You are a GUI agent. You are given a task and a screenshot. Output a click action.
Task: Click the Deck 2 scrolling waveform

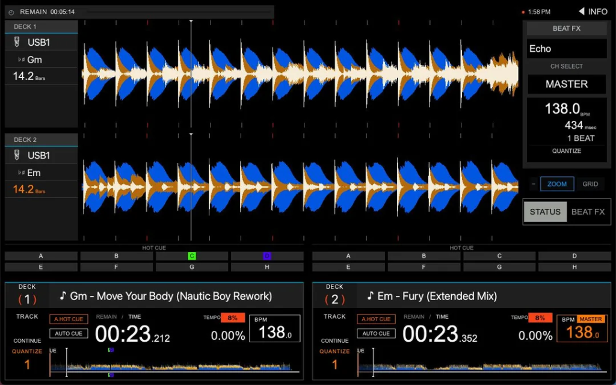[301, 187]
